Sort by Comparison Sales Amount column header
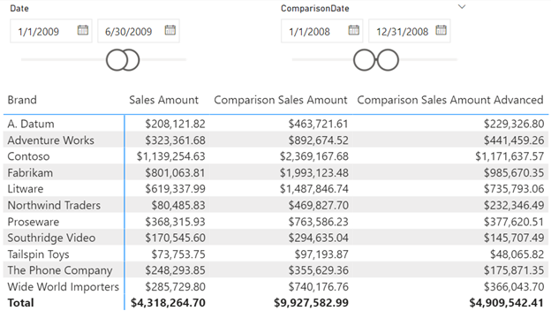The image size is (551, 318). tap(281, 100)
